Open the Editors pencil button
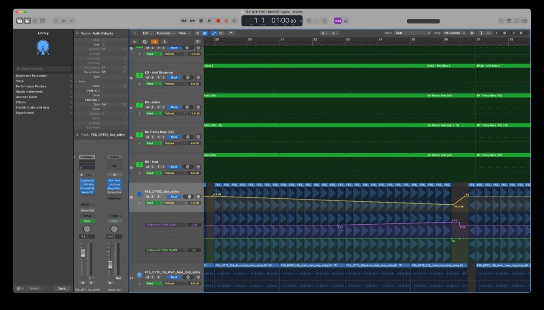Viewport: 544px width, 310px height. click(x=71, y=21)
